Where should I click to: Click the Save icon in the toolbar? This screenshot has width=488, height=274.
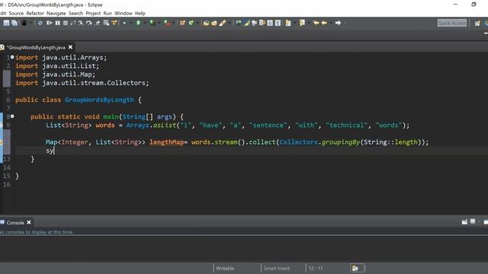pos(6,23)
